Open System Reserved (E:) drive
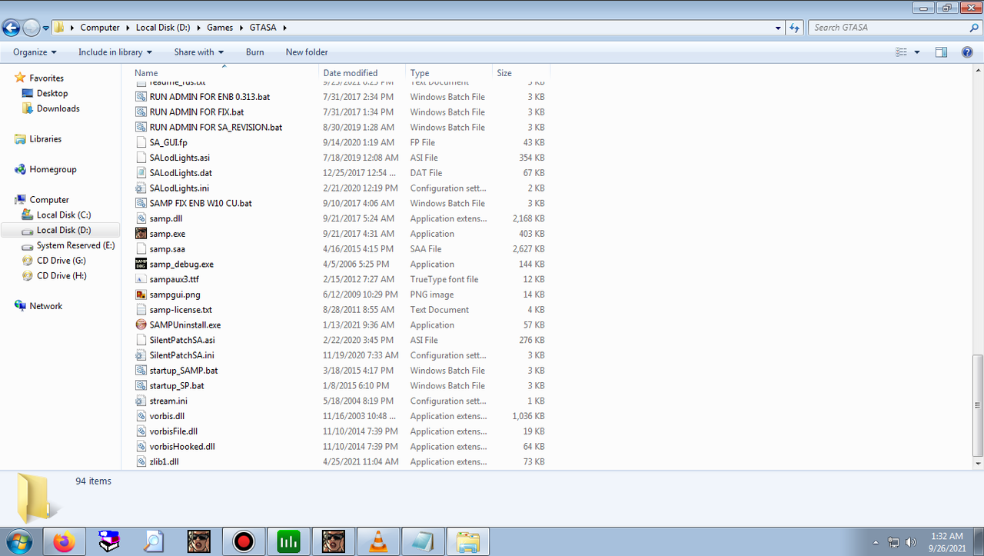Image resolution: width=984 pixels, height=556 pixels. coord(76,245)
